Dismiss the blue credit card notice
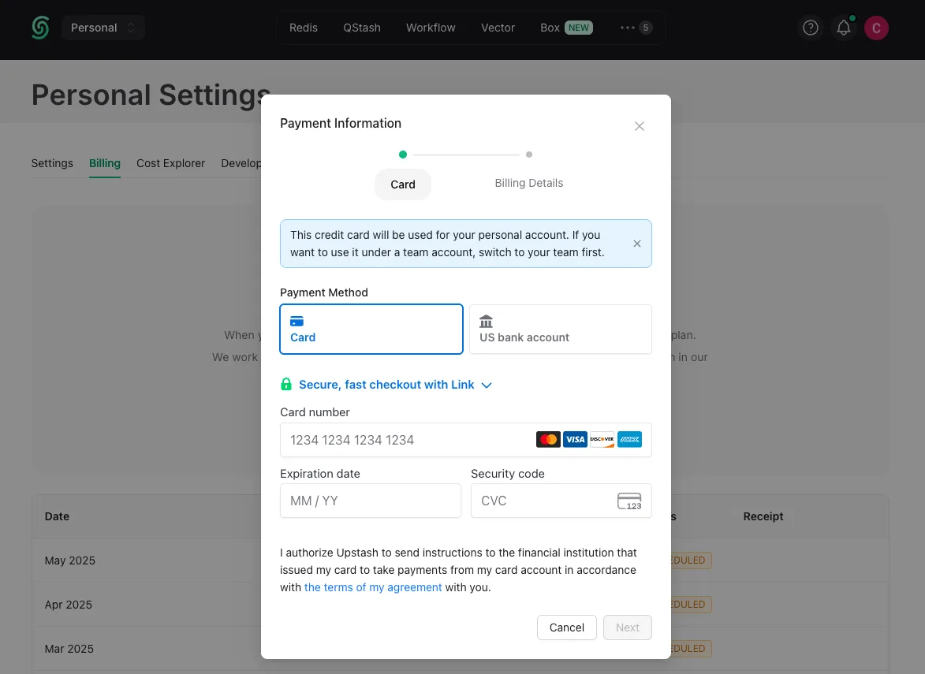This screenshot has width=925, height=674. 637,244
